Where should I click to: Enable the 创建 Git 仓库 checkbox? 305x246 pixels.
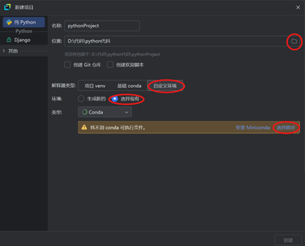click(x=67, y=65)
